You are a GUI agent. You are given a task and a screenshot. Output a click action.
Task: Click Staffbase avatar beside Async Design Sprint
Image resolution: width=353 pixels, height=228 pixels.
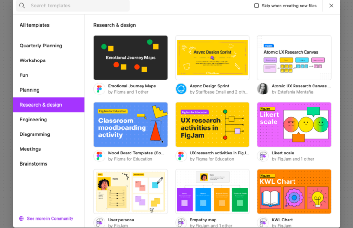(x=181, y=89)
